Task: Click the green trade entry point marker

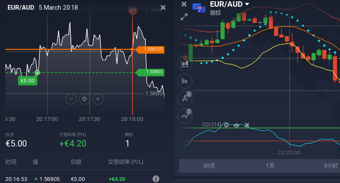Action: click(37, 73)
